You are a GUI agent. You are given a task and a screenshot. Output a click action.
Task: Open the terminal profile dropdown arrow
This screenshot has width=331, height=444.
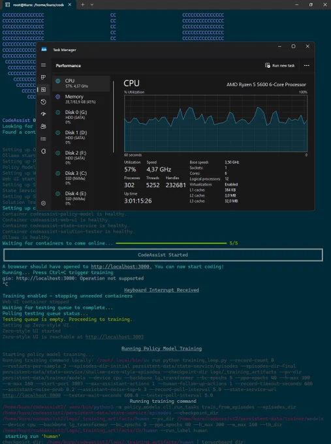tap(92, 5)
